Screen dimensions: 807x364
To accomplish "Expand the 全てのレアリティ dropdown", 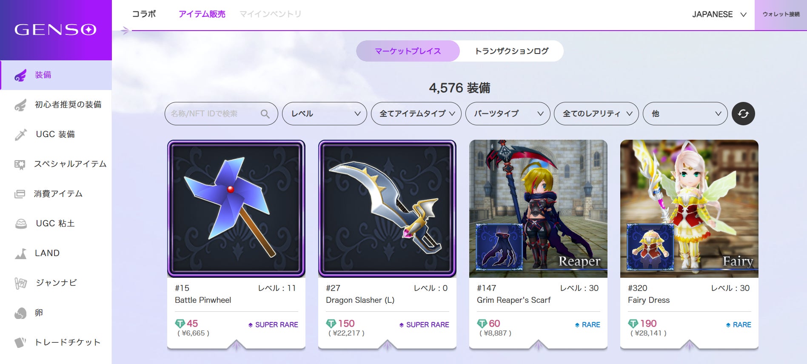I will point(596,113).
